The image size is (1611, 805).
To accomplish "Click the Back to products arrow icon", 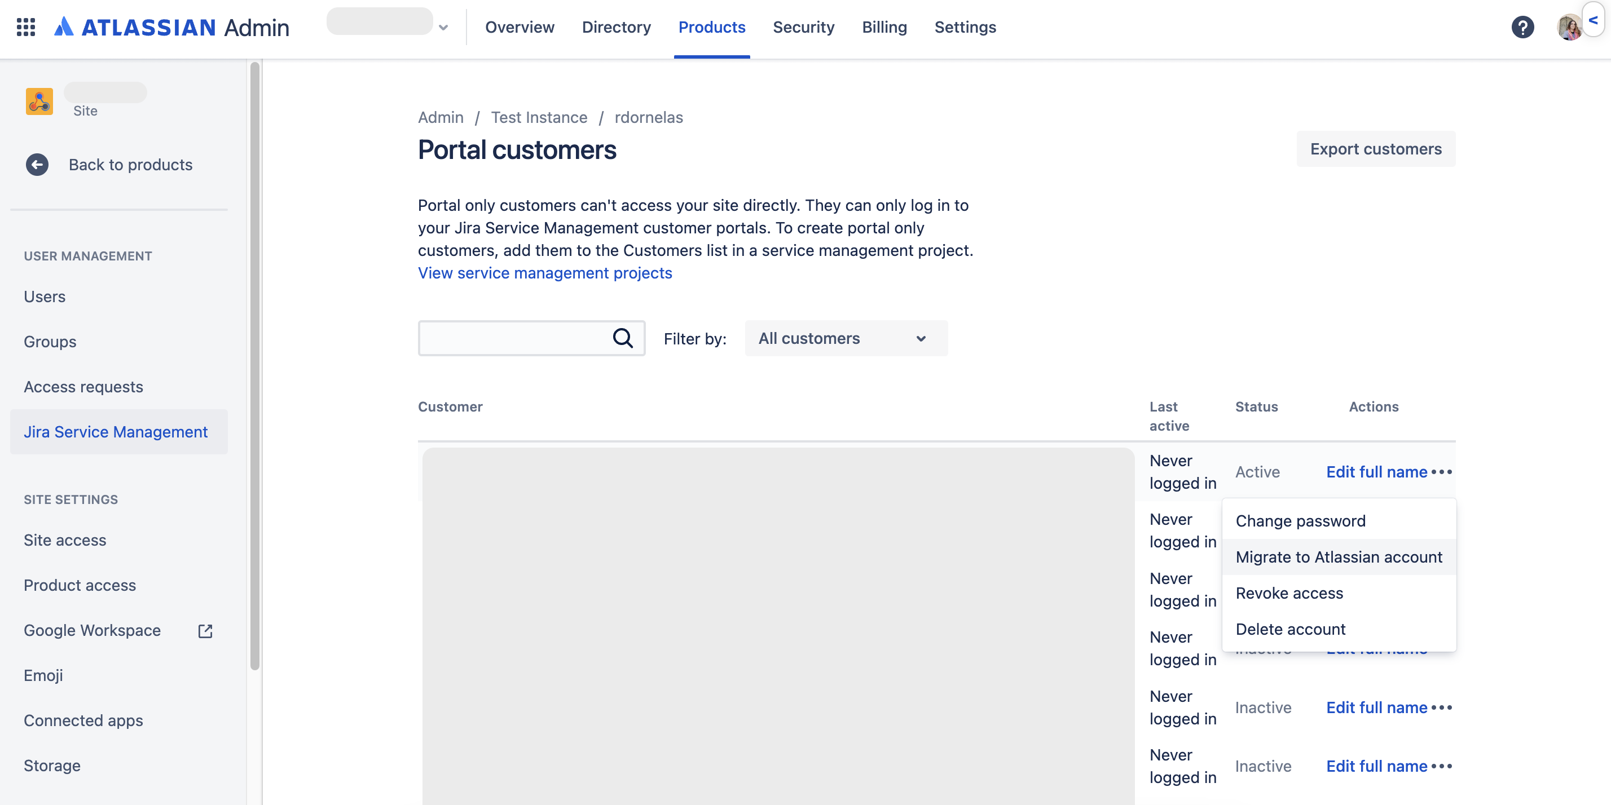I will 37,165.
